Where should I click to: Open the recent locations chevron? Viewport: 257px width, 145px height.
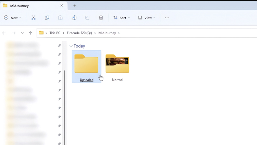pos(22,33)
